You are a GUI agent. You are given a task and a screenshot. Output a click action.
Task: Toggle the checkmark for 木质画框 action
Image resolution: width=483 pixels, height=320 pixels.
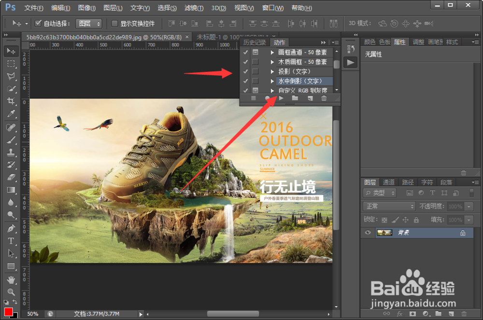click(245, 62)
